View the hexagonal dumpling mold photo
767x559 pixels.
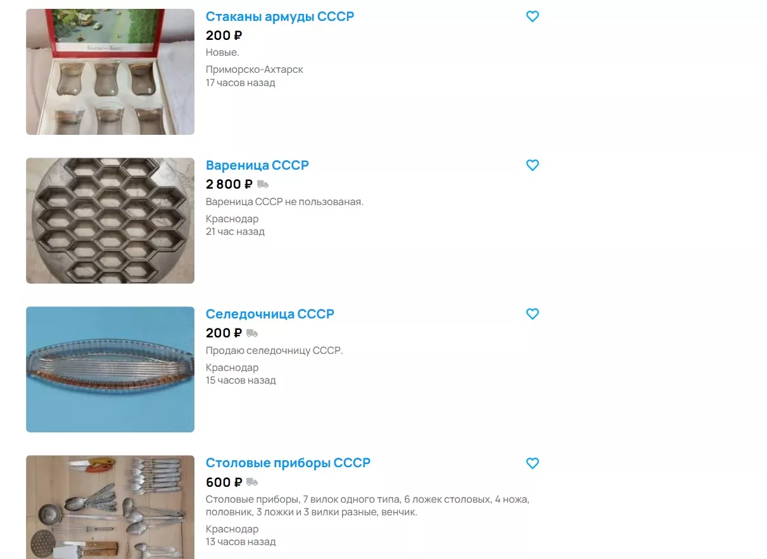110,220
